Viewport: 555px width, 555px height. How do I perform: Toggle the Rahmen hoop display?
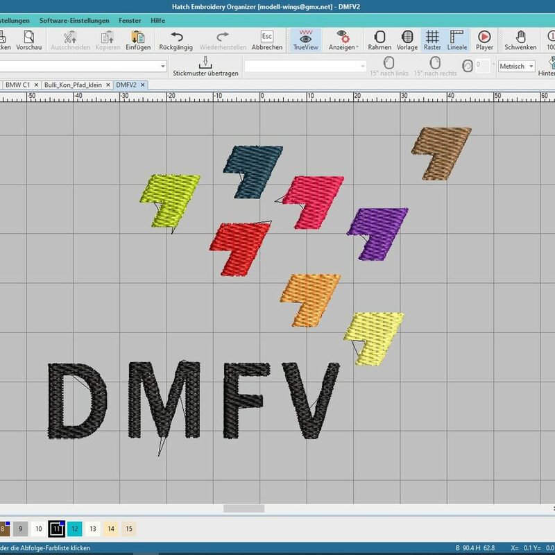379,39
